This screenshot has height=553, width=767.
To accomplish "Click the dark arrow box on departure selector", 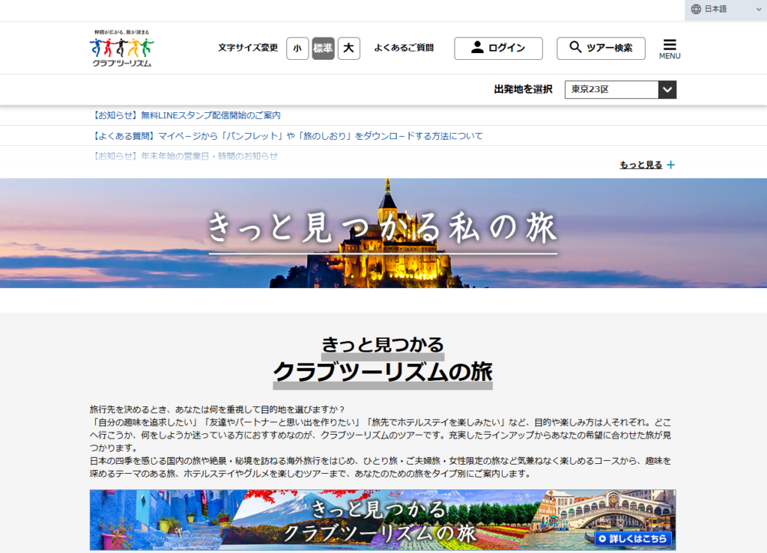I will pos(667,90).
